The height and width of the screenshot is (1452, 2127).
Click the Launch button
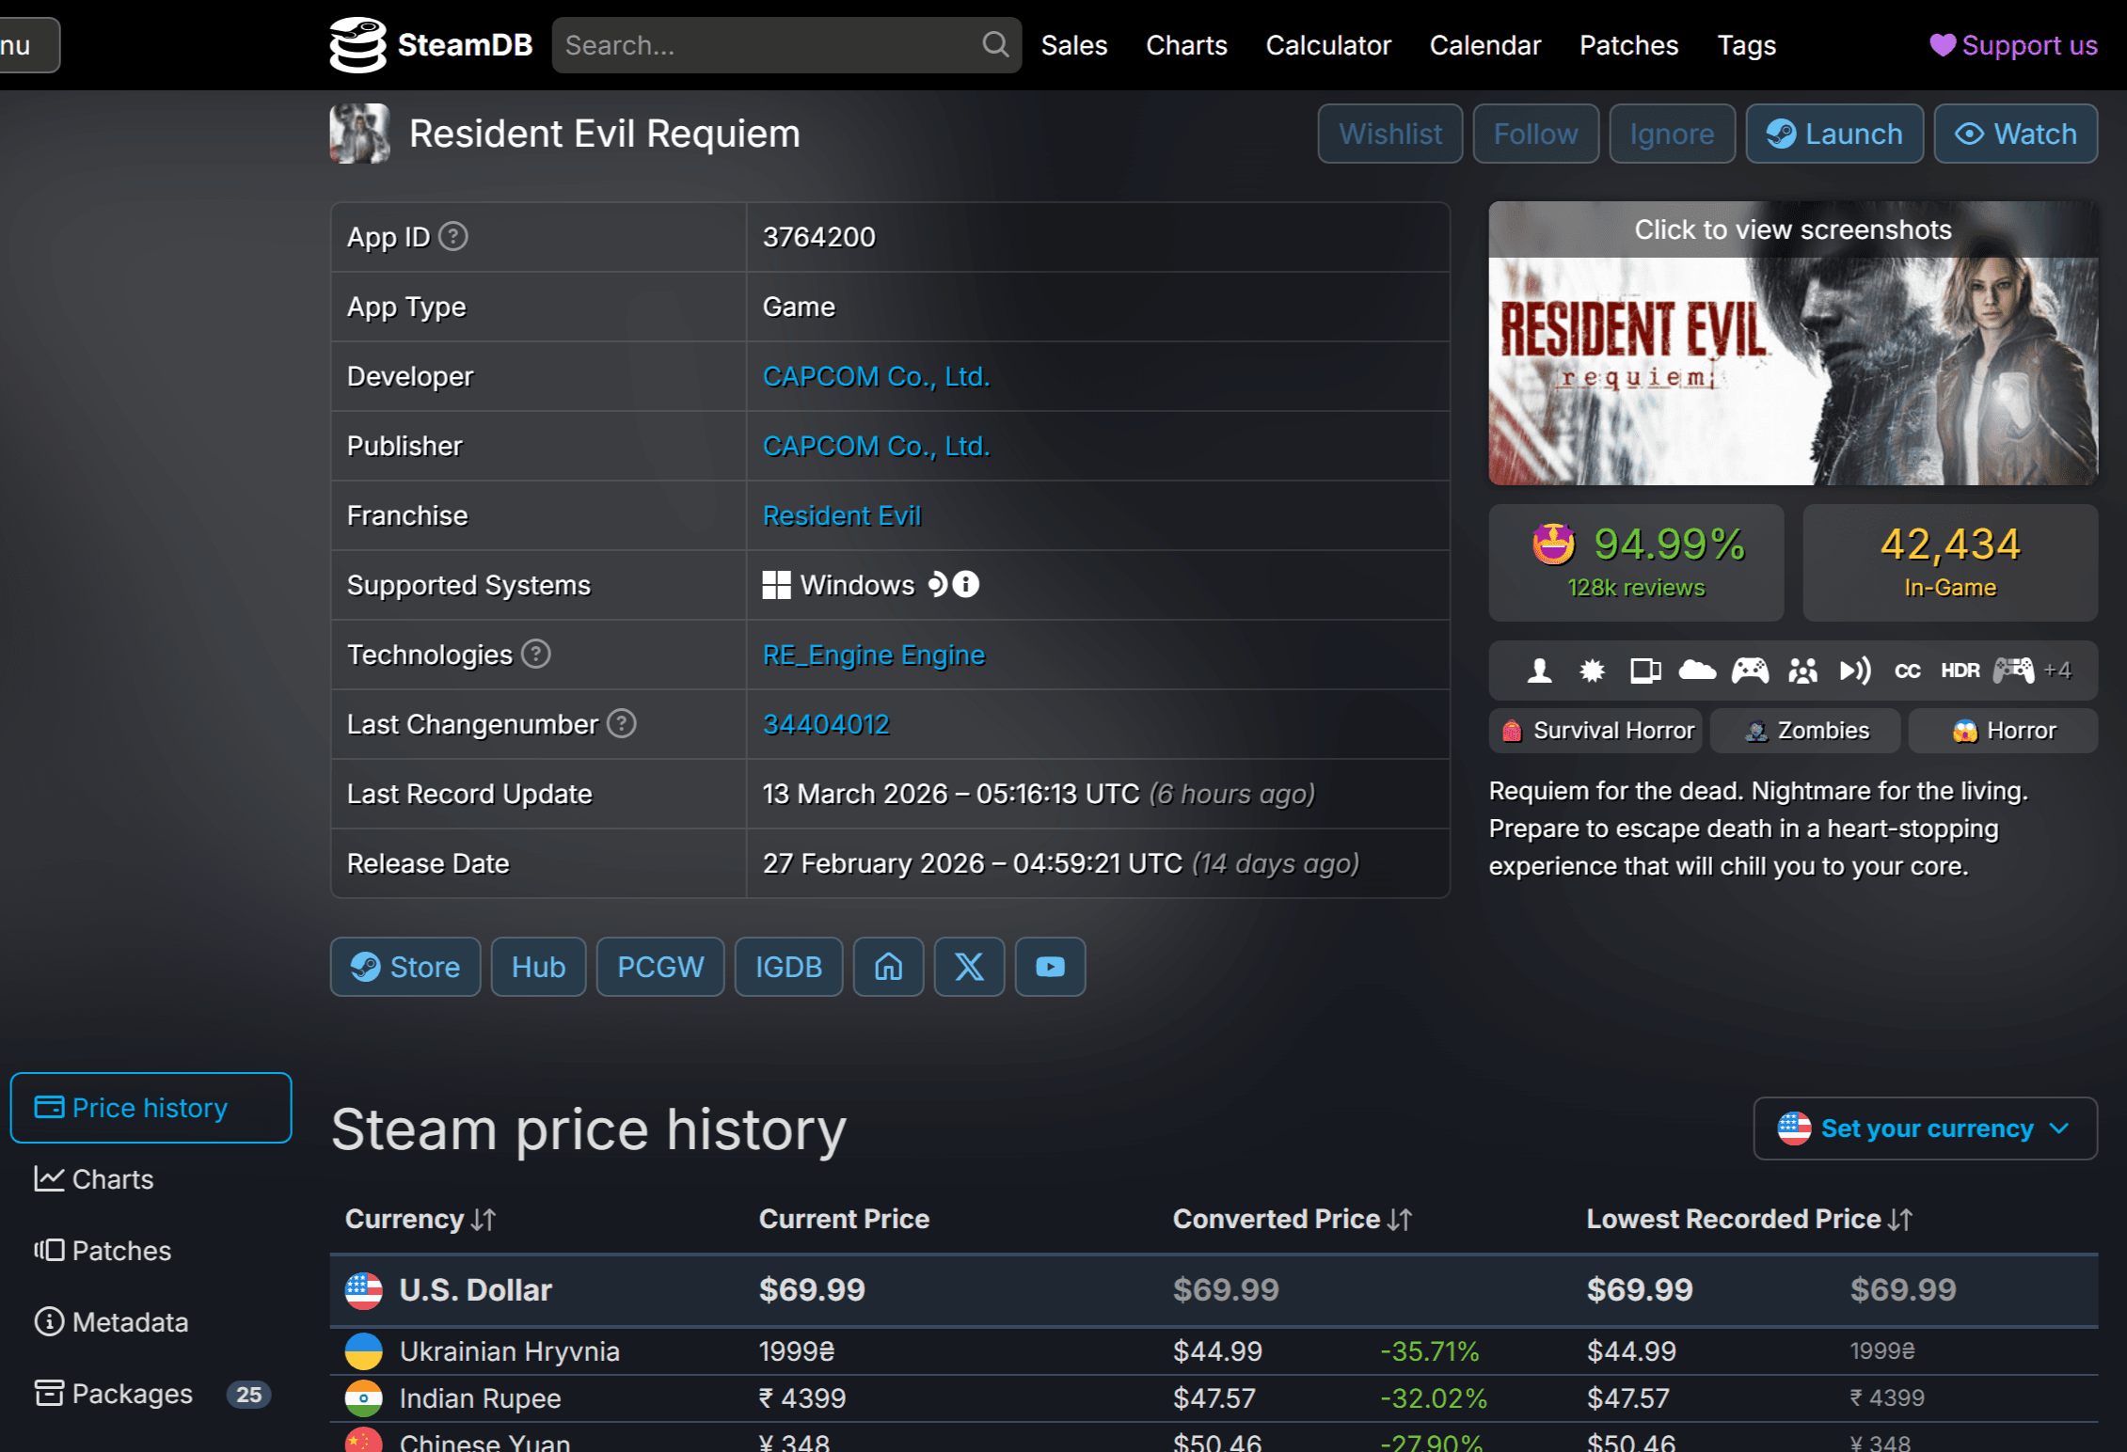[x=1834, y=134]
